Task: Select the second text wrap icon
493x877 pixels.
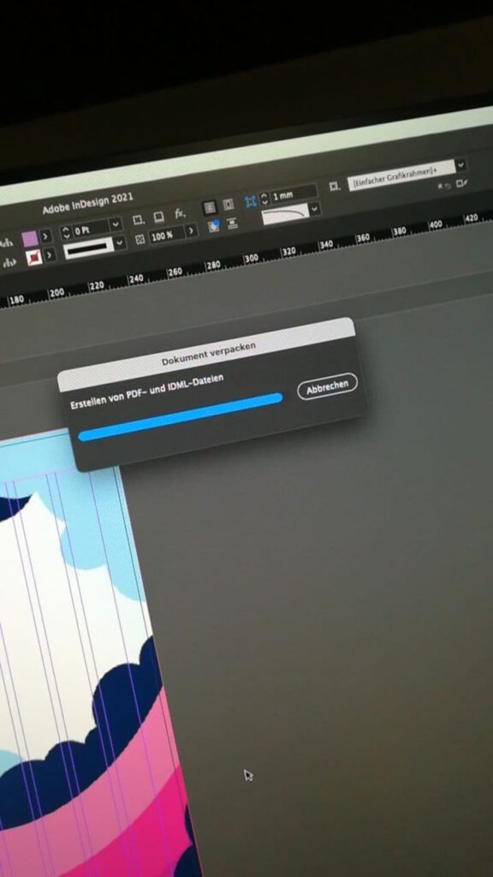Action: (228, 205)
